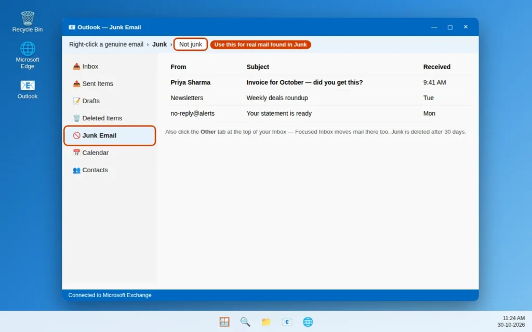Select the Junk Email folder
This screenshot has width=532, height=332.
tap(110, 135)
